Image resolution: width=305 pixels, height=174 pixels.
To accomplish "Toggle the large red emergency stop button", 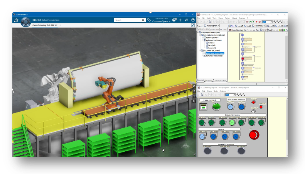I will point(254,135).
